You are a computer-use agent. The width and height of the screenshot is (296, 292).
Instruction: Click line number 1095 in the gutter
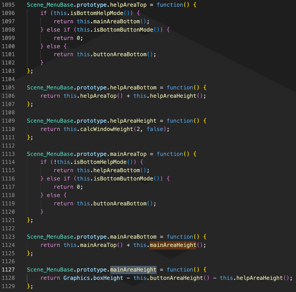[x=8, y=5]
